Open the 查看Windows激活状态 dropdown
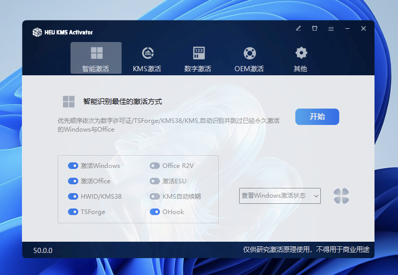The height and width of the screenshot is (275, 398). point(279,196)
